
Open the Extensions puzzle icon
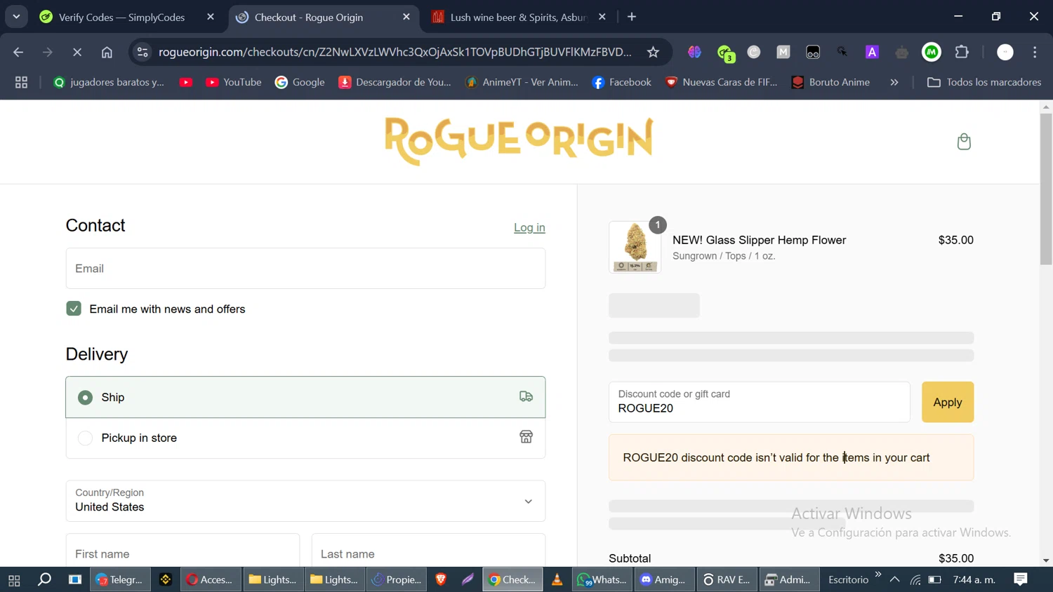click(962, 52)
